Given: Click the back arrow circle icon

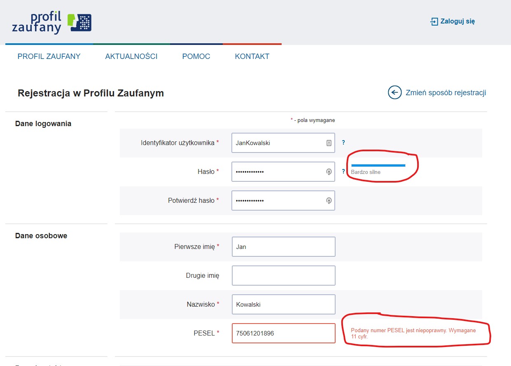Looking at the screenshot, I should click(x=394, y=92).
